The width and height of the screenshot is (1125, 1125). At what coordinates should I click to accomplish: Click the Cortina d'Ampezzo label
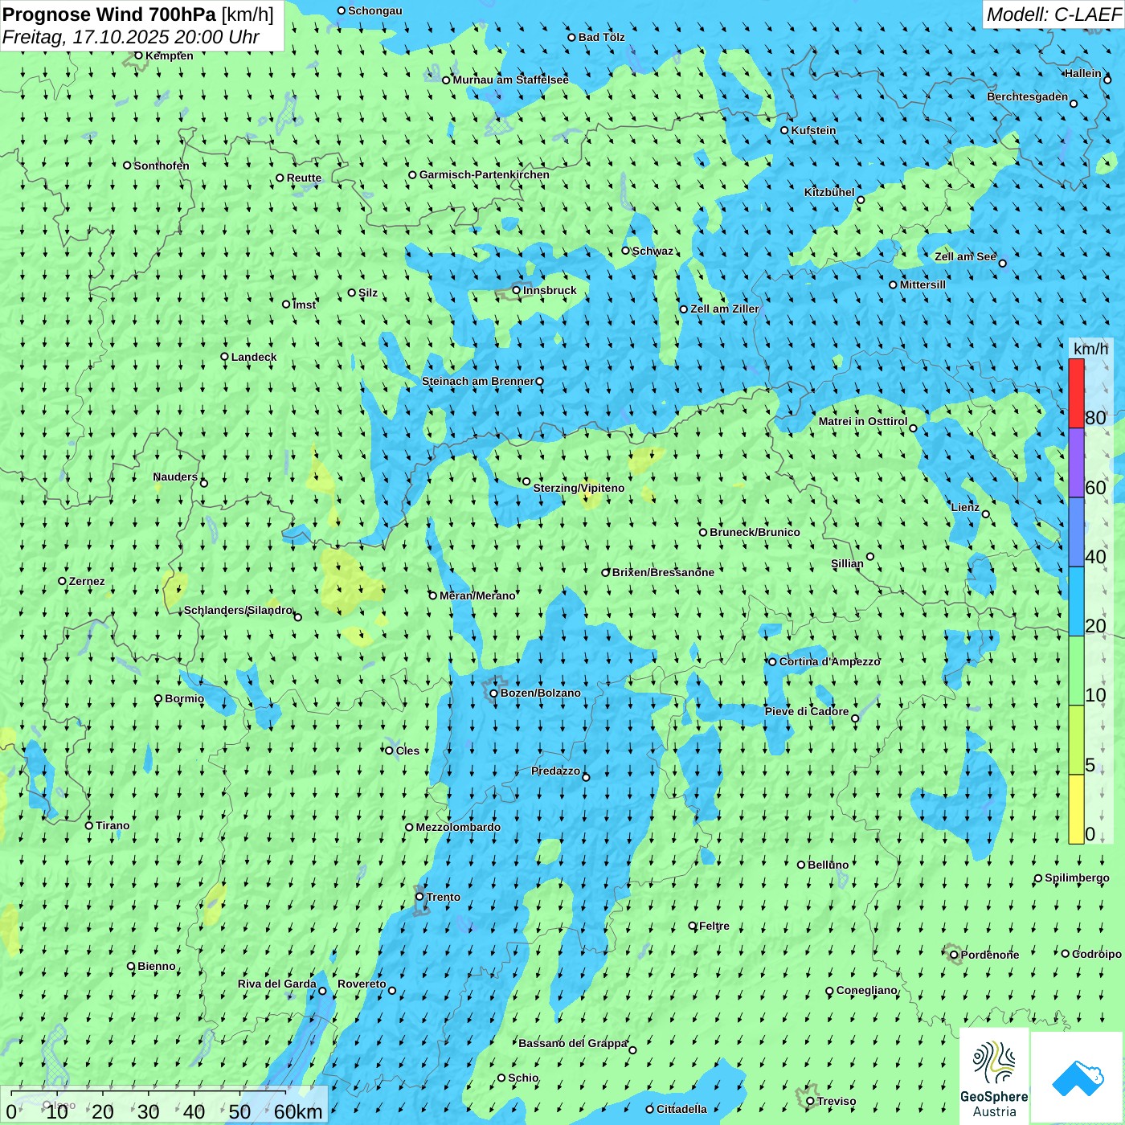pos(829,661)
